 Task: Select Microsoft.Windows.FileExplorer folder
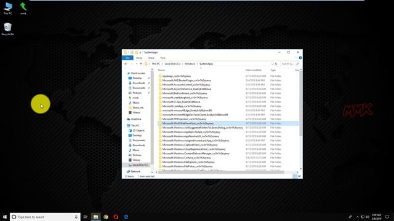[x=188, y=162]
